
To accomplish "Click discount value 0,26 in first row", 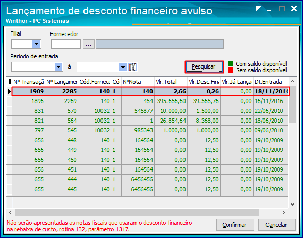I will tap(204, 91).
